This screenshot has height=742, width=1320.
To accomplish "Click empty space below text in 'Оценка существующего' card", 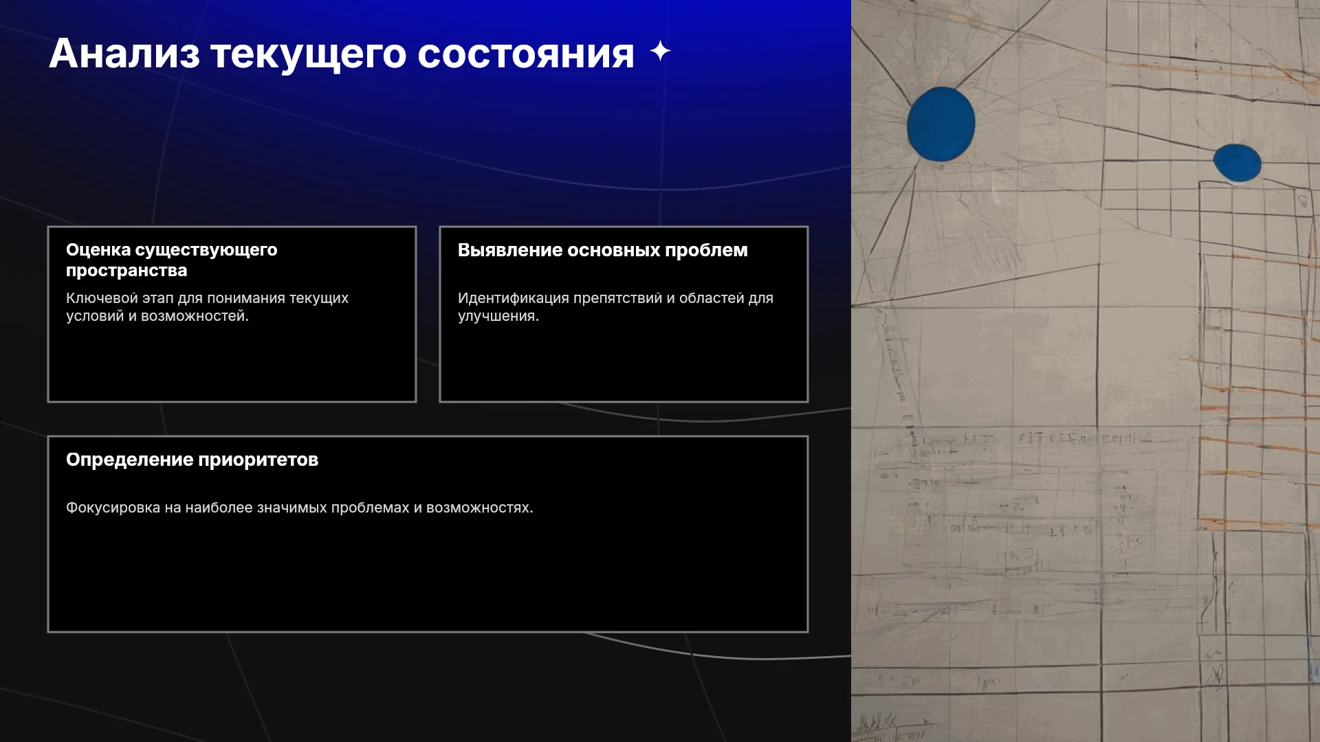I will pos(232,364).
